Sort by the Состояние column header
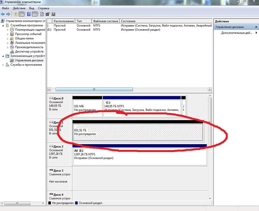 (166, 21)
